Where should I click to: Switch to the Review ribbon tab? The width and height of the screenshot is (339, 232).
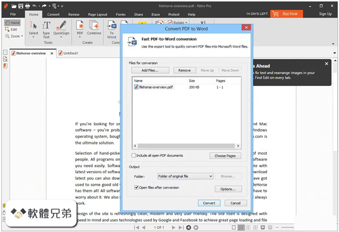73,15
